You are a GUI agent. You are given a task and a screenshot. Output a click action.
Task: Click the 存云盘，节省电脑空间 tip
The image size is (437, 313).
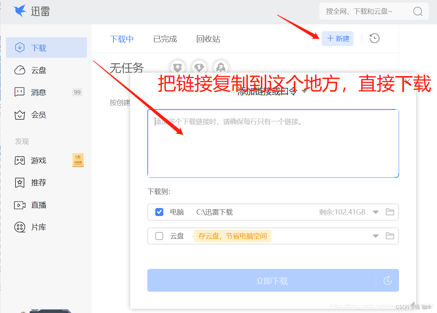click(x=232, y=236)
